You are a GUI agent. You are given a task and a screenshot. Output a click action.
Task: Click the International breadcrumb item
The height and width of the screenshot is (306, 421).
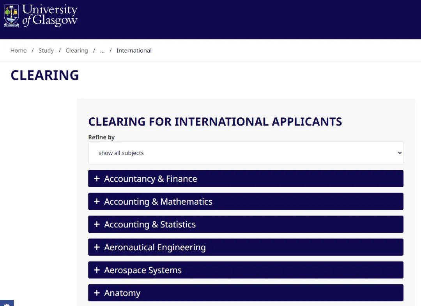(134, 50)
